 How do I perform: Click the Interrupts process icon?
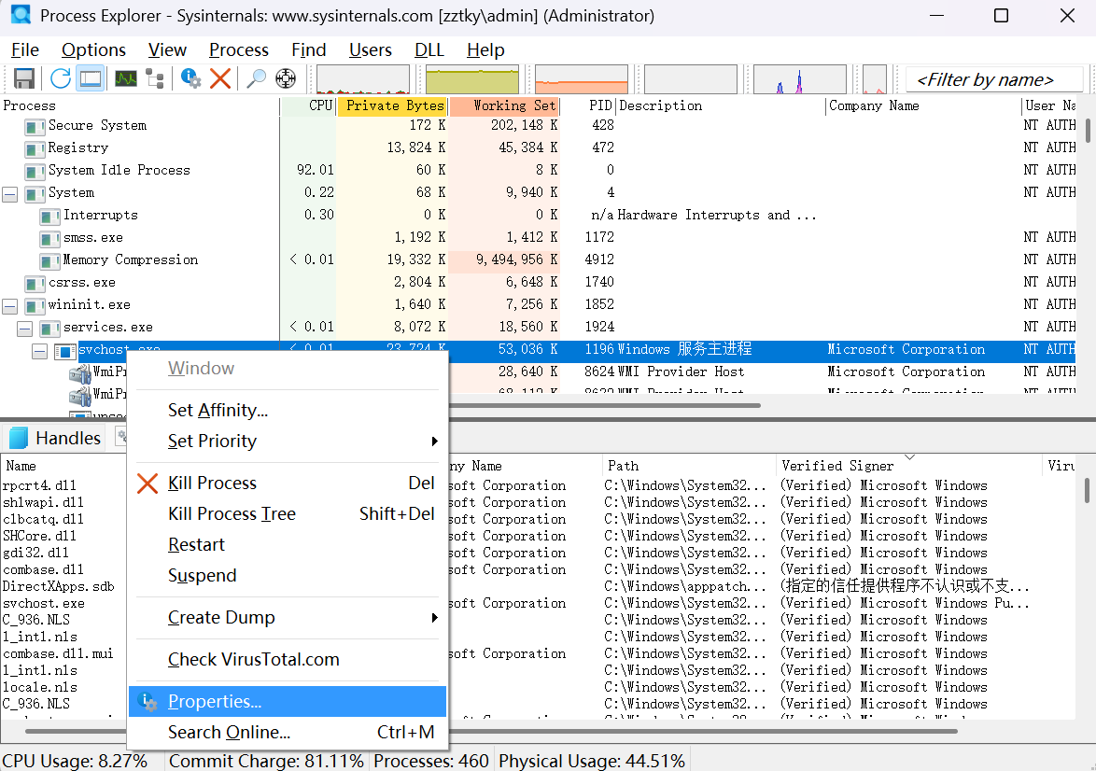pos(49,216)
